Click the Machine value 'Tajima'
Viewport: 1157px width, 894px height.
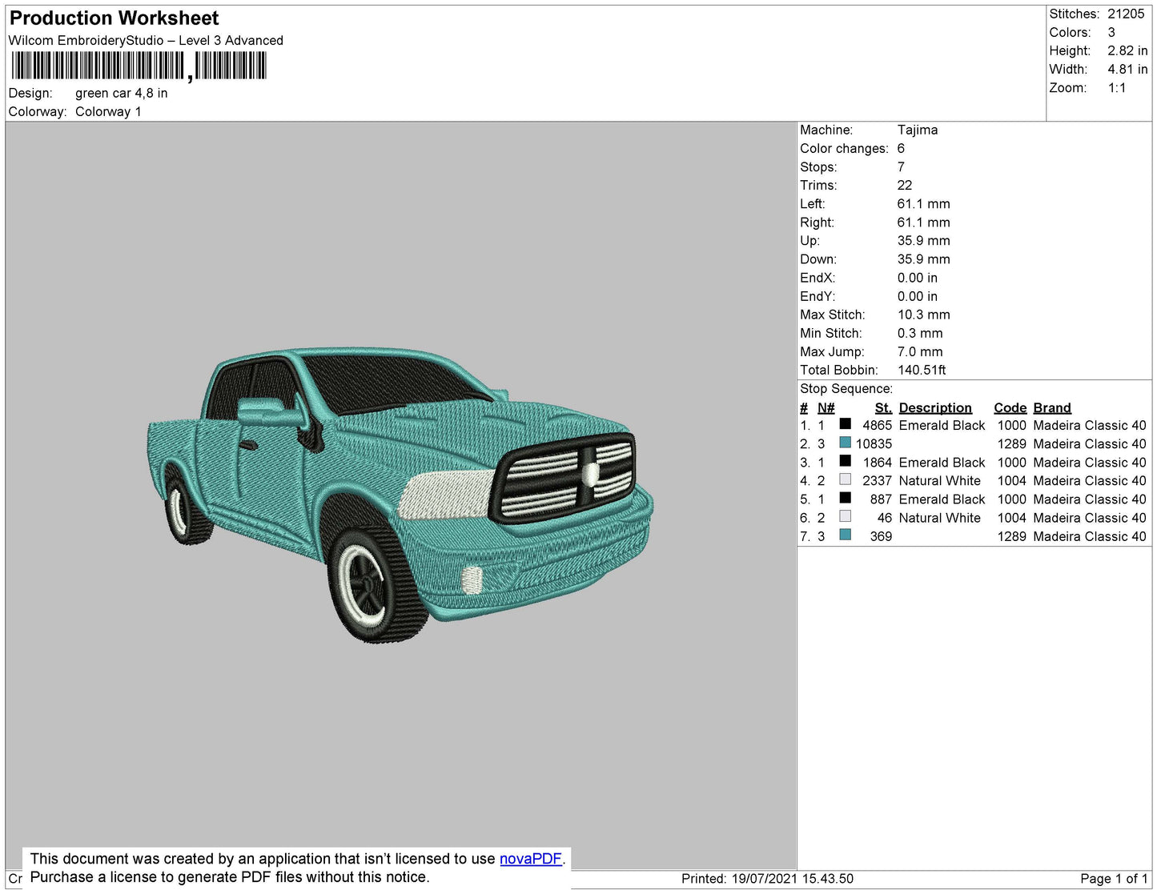(918, 130)
